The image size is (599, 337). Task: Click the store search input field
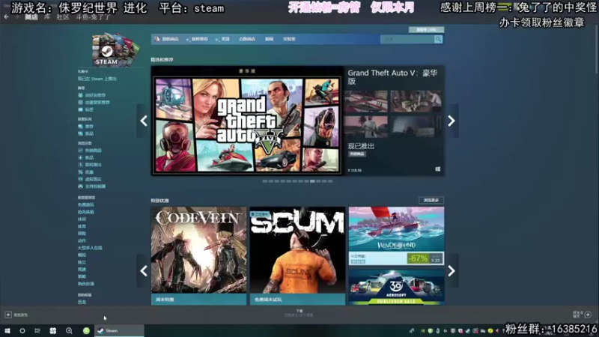[x=407, y=40]
